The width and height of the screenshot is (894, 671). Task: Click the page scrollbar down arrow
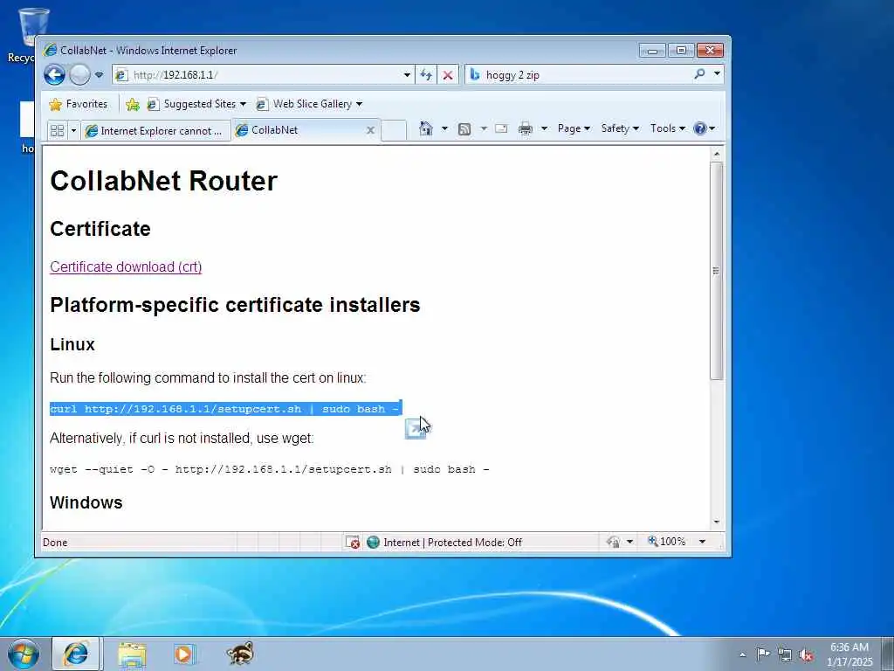coord(717,522)
